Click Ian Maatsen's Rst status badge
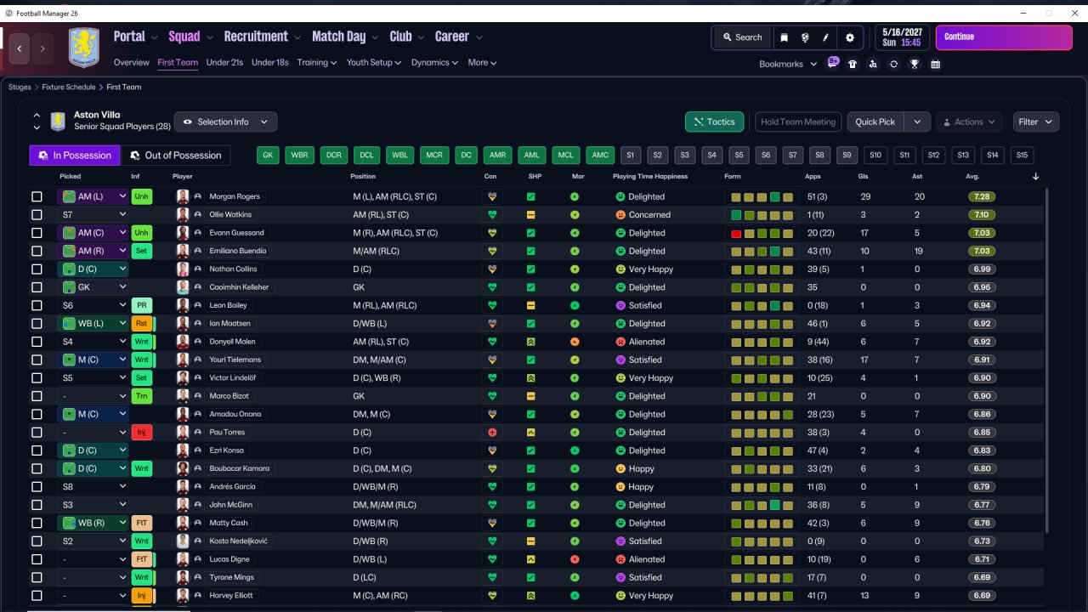The width and height of the screenshot is (1088, 612). [x=141, y=324]
